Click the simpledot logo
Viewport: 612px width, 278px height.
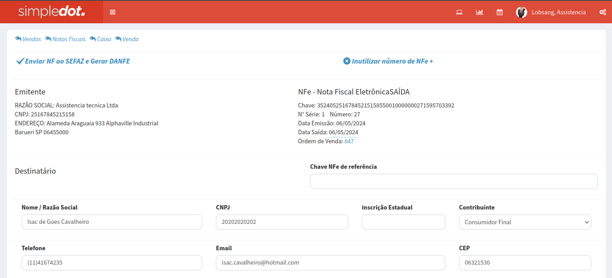[52, 12]
